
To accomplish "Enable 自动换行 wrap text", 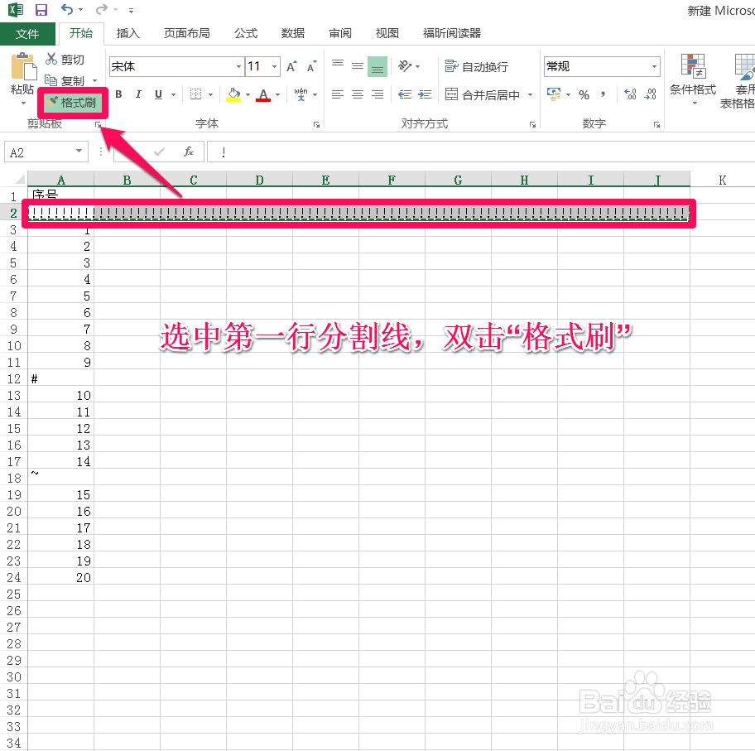I will pyautogui.click(x=472, y=66).
